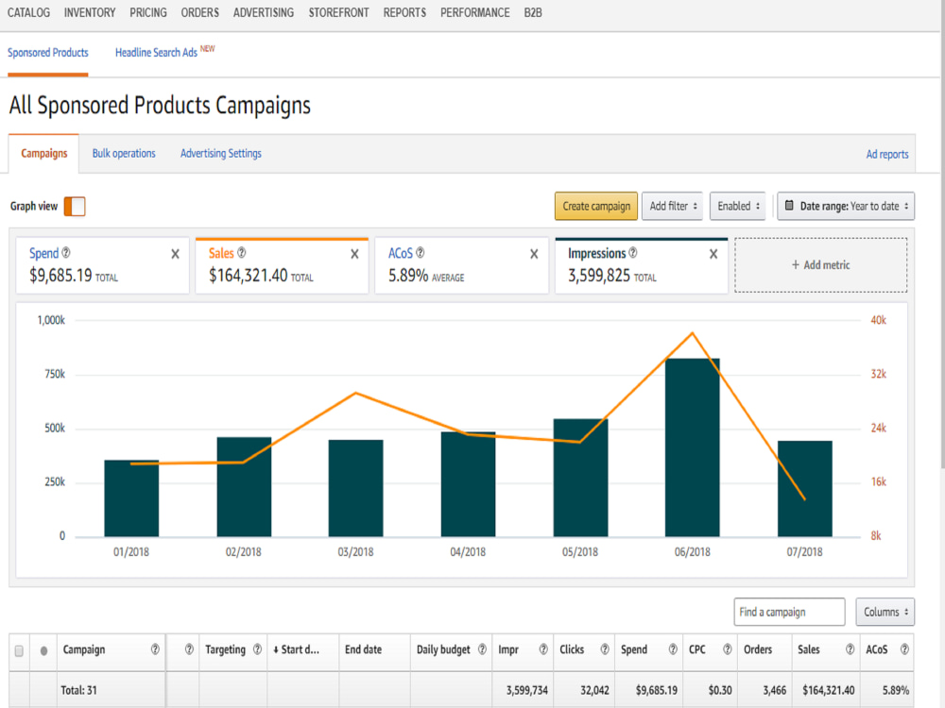Click the Clicks column help icon
This screenshot has width=945, height=708.
605,649
